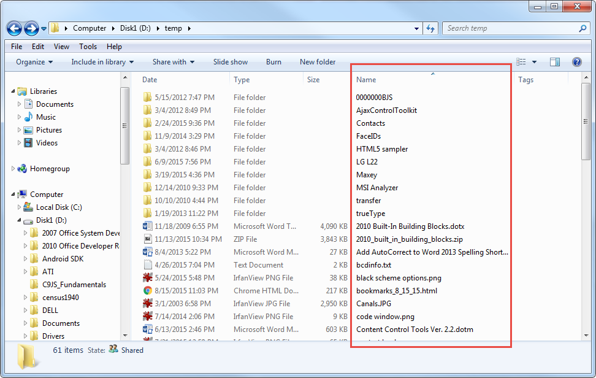Open the File menu
Viewport: 596px width, 378px height.
click(x=17, y=47)
